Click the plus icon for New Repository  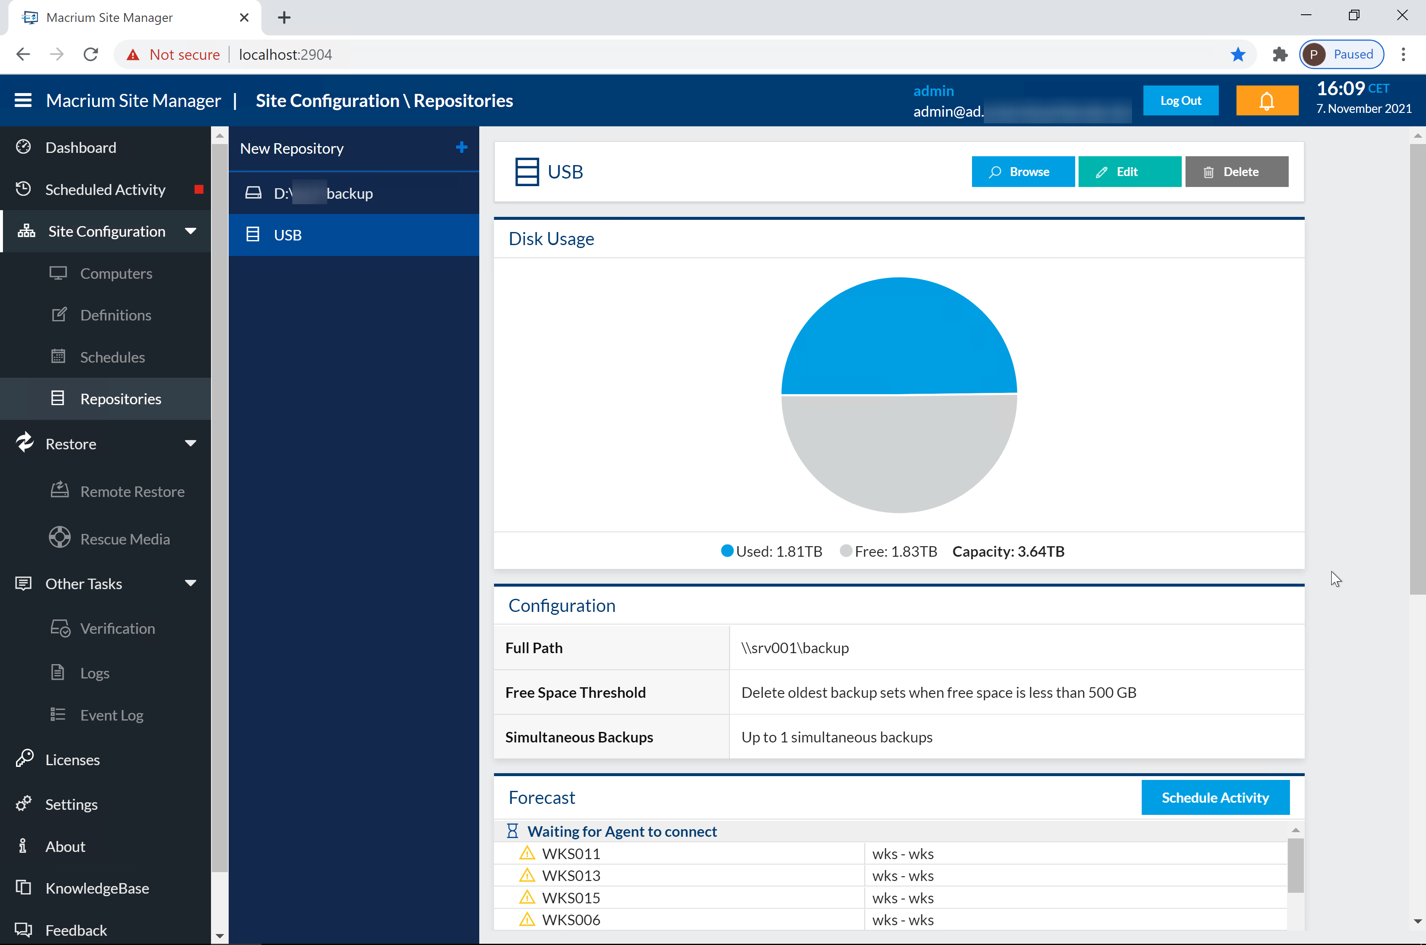[x=461, y=148]
